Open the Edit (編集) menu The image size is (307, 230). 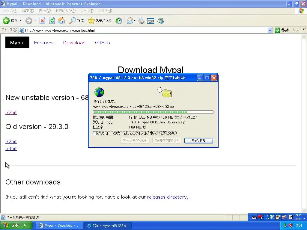pyautogui.click(x=28, y=11)
